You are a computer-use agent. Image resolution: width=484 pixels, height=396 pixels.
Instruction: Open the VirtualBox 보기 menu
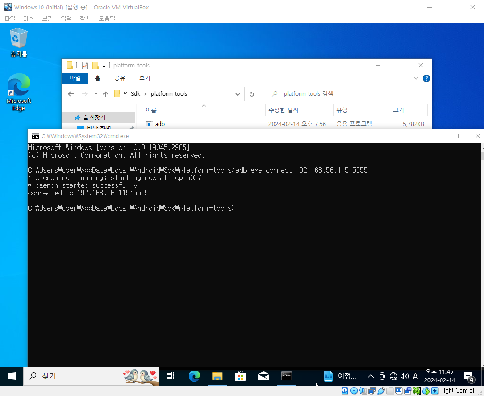click(x=47, y=18)
